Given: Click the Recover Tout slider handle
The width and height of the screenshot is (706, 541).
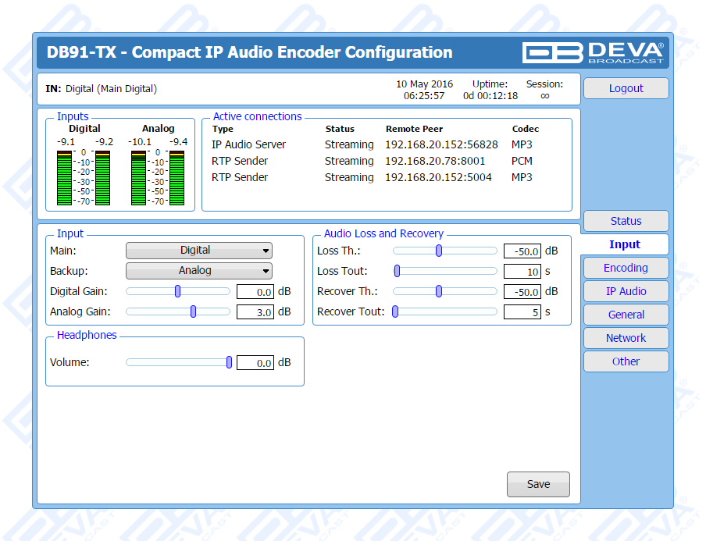Looking at the screenshot, I should pyautogui.click(x=396, y=311).
